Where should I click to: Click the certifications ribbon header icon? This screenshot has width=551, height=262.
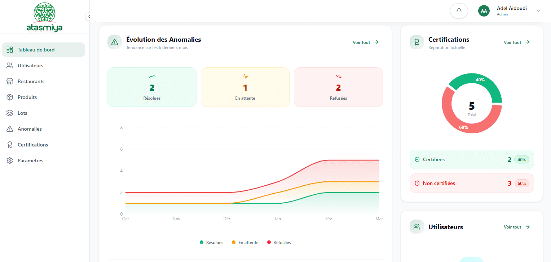point(416,42)
